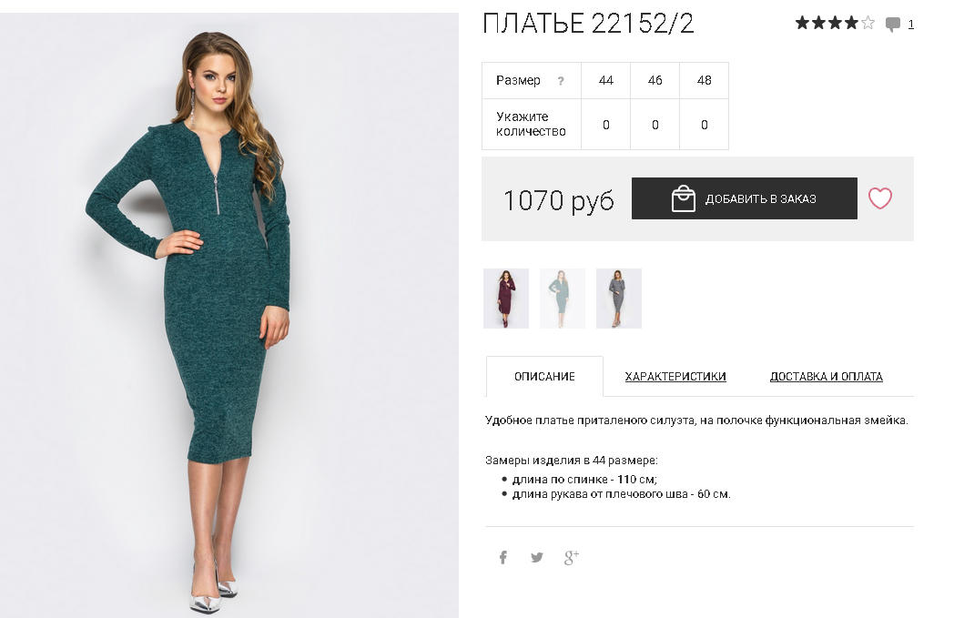954x618 pixels.
Task: Share product on Google Plus
Action: tap(571, 557)
